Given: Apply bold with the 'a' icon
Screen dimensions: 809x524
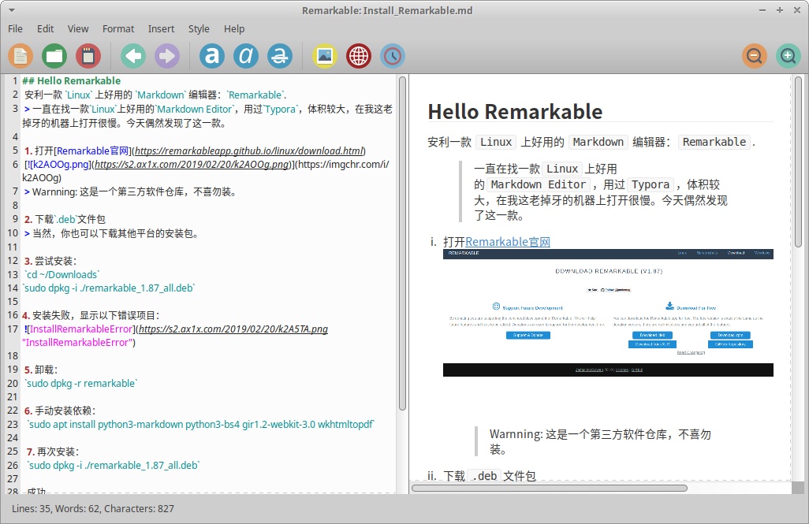Looking at the screenshot, I should tap(212, 56).
